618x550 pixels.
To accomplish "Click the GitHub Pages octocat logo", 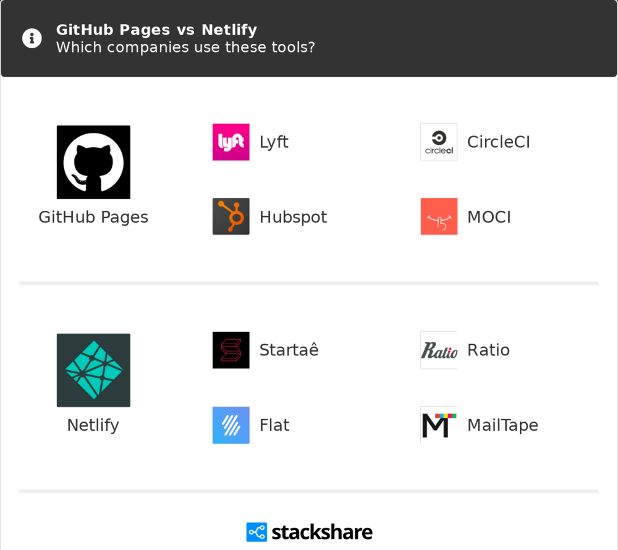I will click(93, 162).
